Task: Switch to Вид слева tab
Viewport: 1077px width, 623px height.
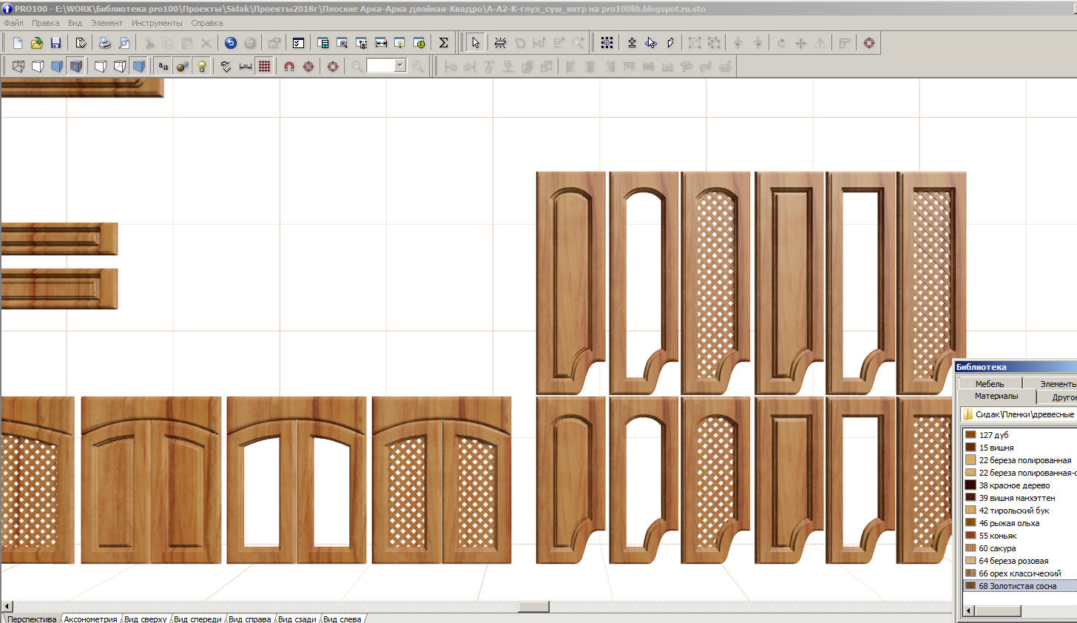Action: pyautogui.click(x=342, y=619)
